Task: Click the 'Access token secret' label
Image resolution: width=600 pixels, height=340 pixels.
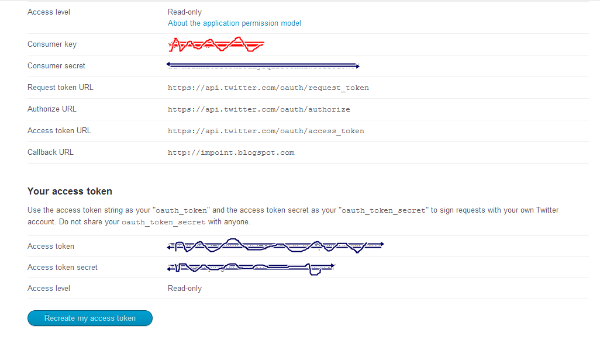Action: click(63, 268)
